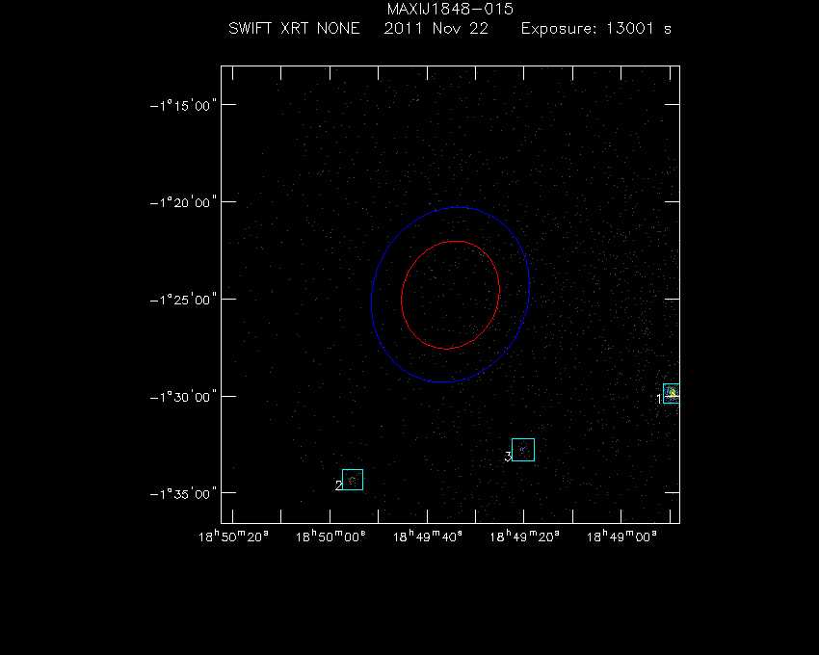Screen dimensions: 819x655
Task: Click the -1°30'00" declination label
Action: click(x=183, y=398)
